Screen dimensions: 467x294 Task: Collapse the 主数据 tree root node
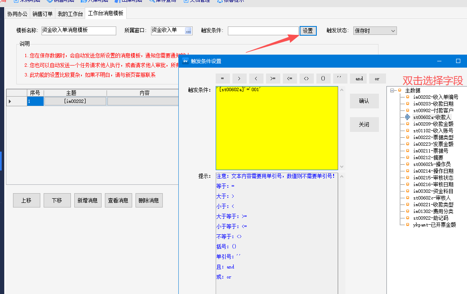pyautogui.click(x=391, y=90)
